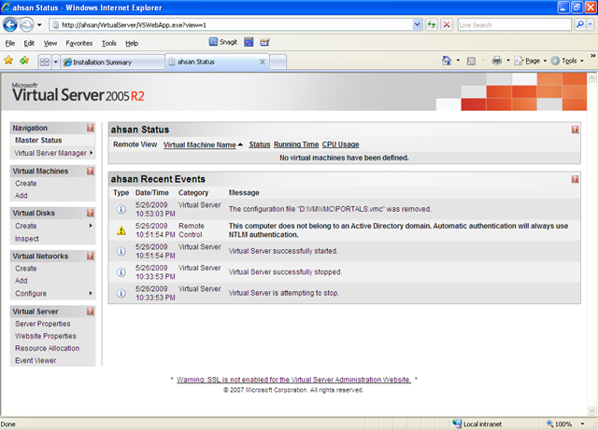598x430 pixels.
Task: Open Website Properties link
Action: (x=46, y=336)
